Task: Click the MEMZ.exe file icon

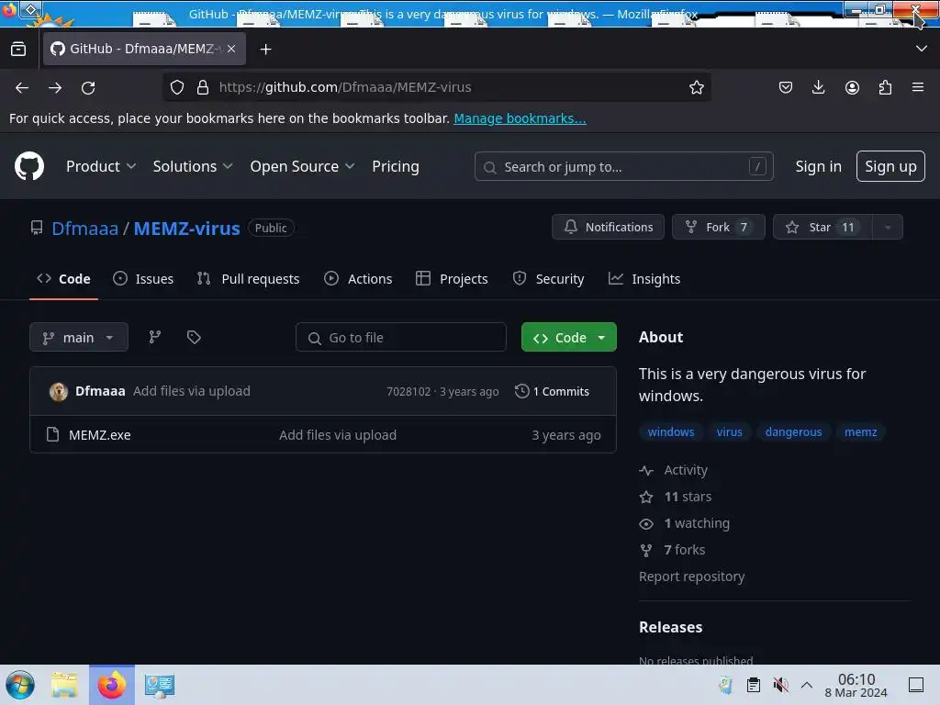Action: [52, 434]
